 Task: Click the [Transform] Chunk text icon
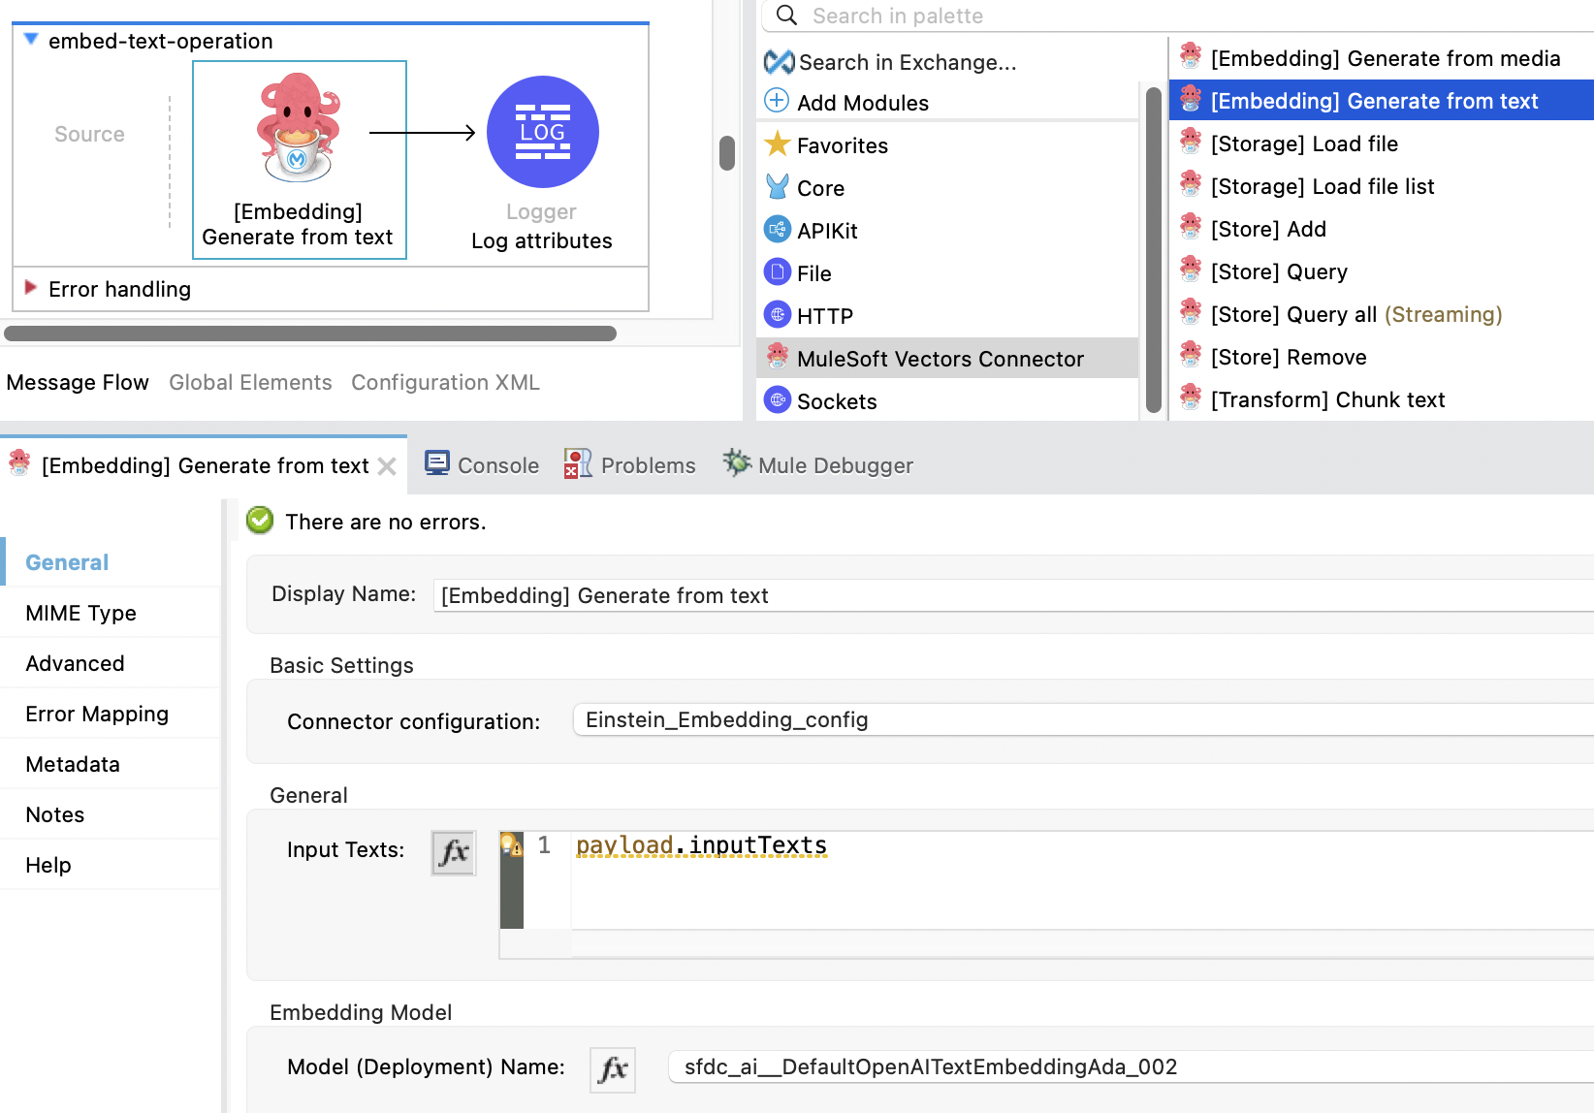[1191, 398]
